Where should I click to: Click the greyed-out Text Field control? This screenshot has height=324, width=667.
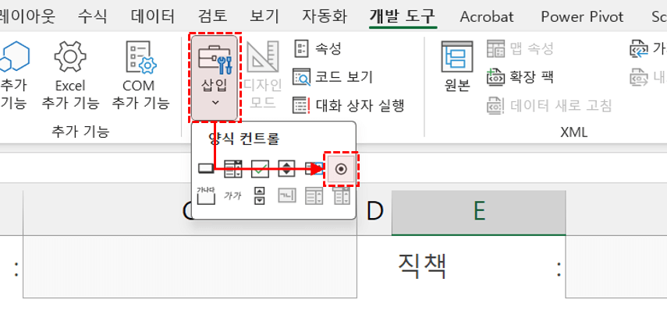pos(287,195)
